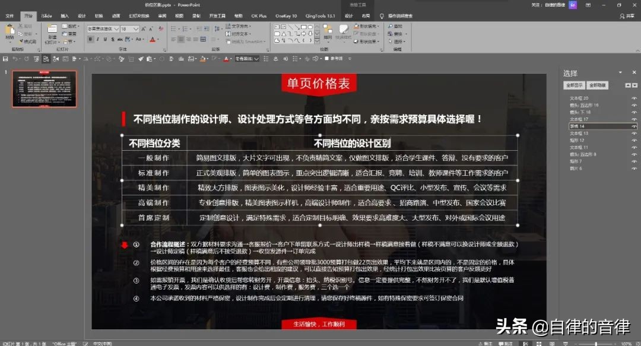Open the iSlide ribbon tab

47,16
